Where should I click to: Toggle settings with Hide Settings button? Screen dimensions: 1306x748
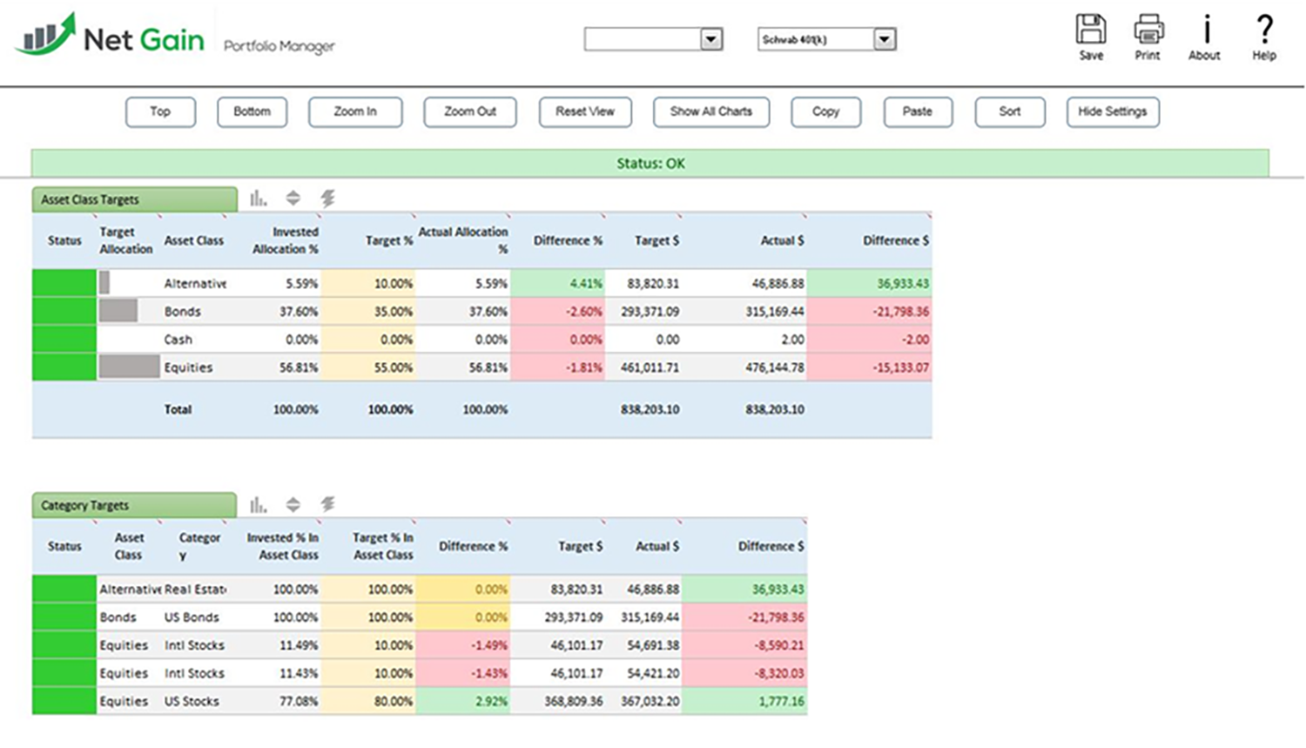[1112, 111]
